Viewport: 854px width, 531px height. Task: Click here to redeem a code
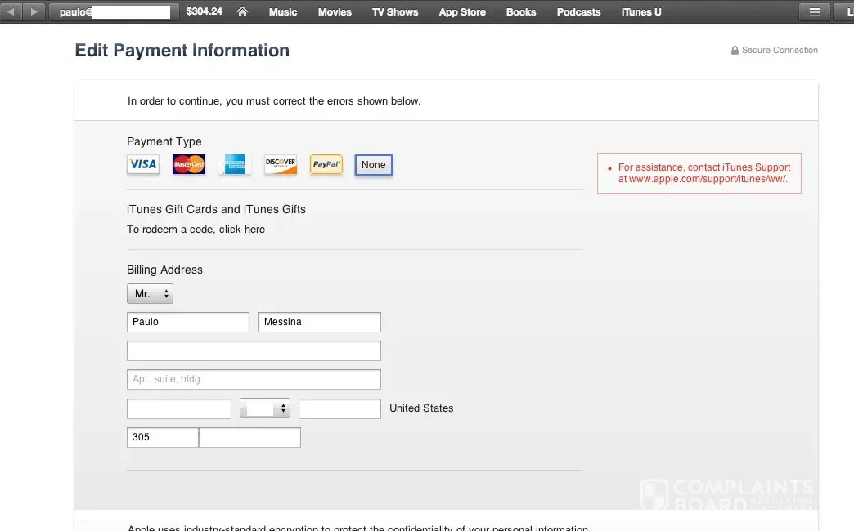pos(196,230)
